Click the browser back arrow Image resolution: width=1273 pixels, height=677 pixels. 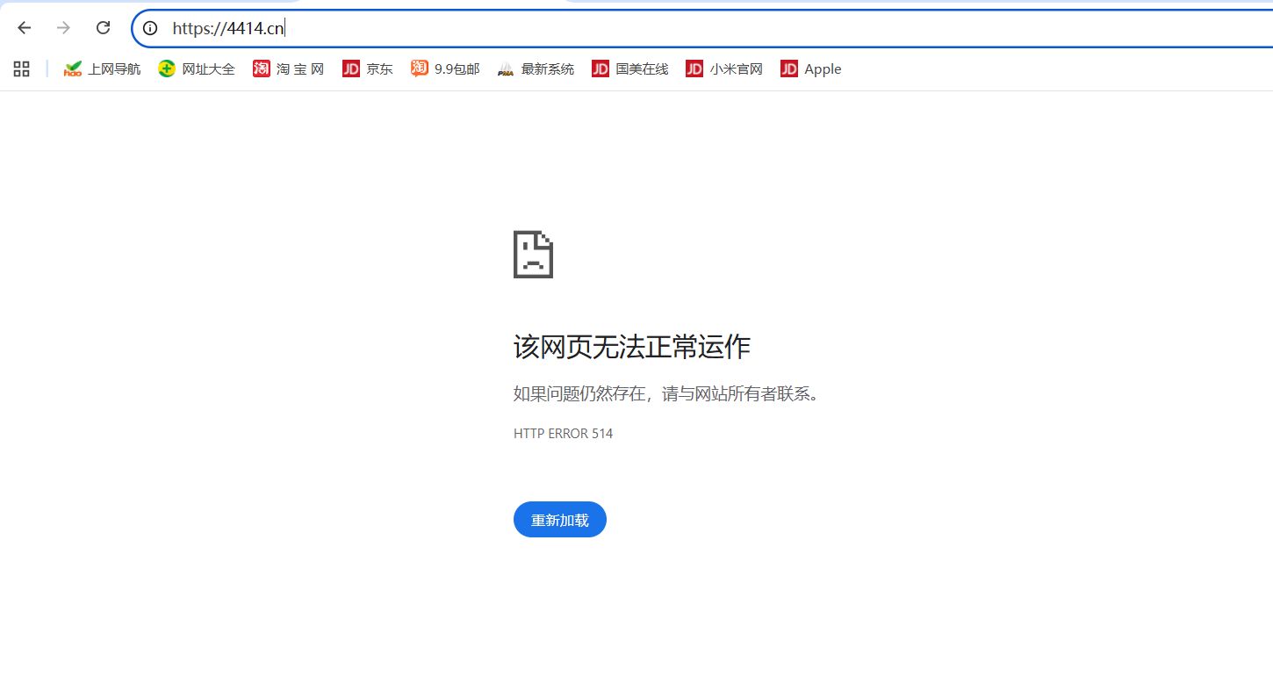coord(25,28)
